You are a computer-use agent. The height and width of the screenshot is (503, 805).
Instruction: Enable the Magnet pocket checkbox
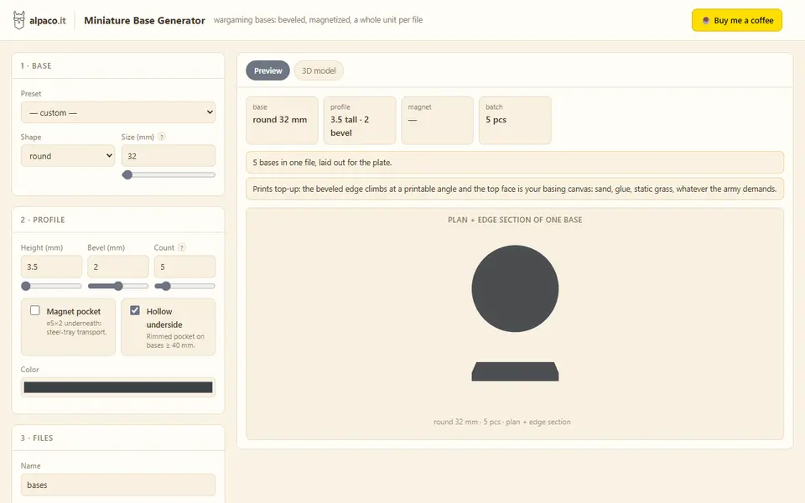(x=35, y=310)
